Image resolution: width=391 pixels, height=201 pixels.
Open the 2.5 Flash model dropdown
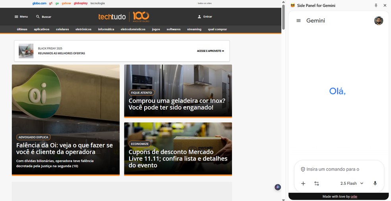352,183
